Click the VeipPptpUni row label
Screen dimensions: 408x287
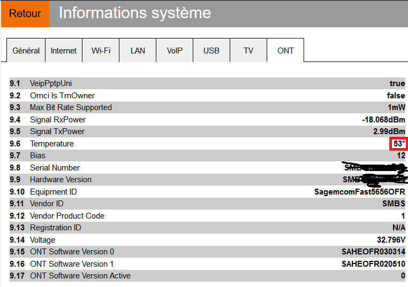[x=51, y=83]
